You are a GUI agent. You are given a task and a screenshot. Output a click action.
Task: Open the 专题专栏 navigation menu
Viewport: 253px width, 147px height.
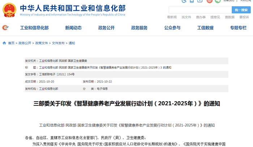[238, 28]
